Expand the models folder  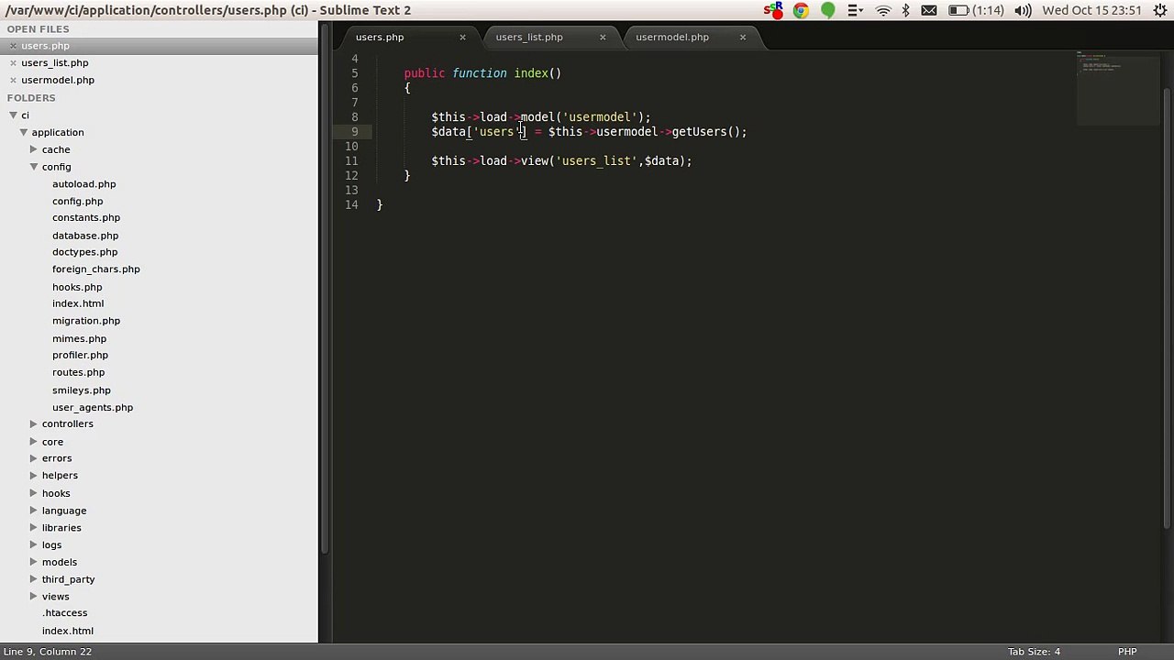click(x=34, y=562)
